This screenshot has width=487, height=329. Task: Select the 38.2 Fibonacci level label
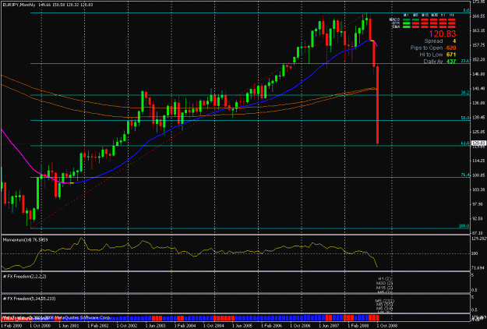click(465, 93)
